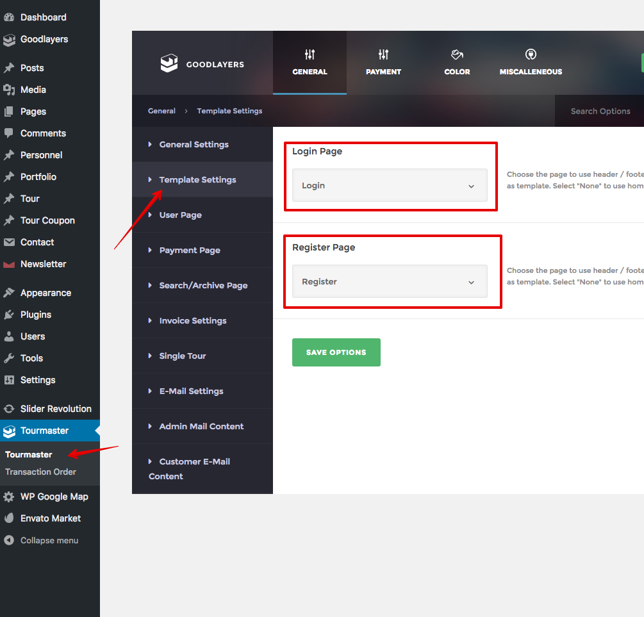Click the WP Google Map gear icon

(x=9, y=497)
